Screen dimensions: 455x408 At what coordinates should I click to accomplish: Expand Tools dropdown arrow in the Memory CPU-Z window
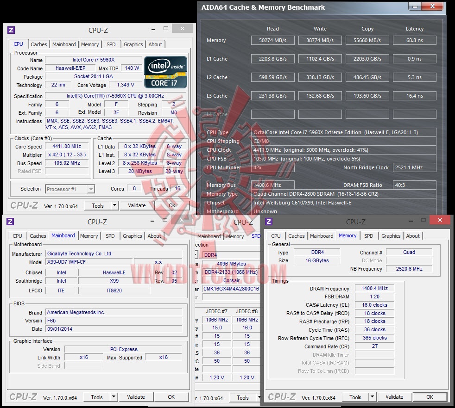coord(373,397)
